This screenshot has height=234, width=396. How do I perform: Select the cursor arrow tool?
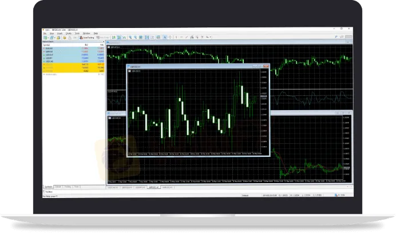[x=165, y=37]
